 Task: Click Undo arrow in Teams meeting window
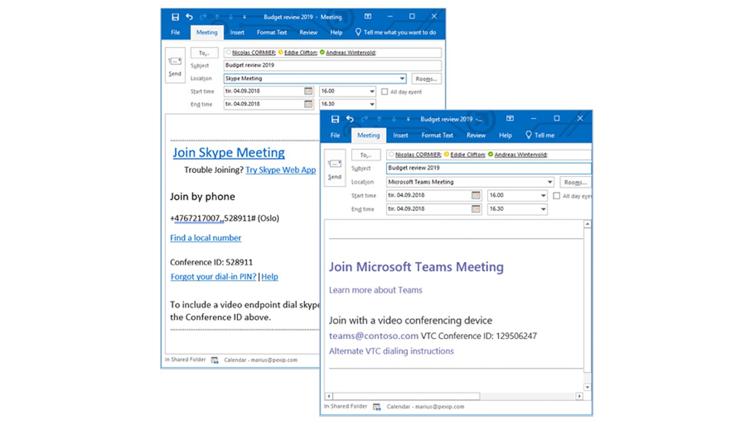[x=350, y=119]
